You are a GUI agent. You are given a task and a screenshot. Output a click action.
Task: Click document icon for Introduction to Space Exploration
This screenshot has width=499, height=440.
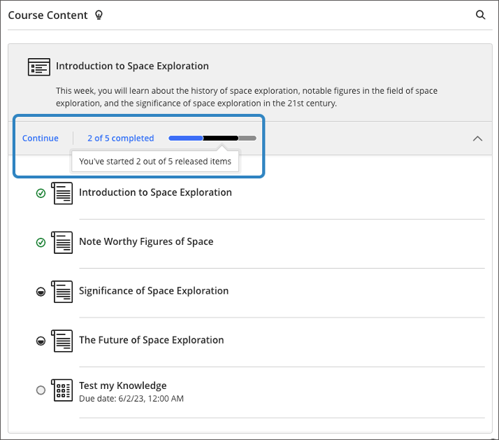tap(62, 193)
